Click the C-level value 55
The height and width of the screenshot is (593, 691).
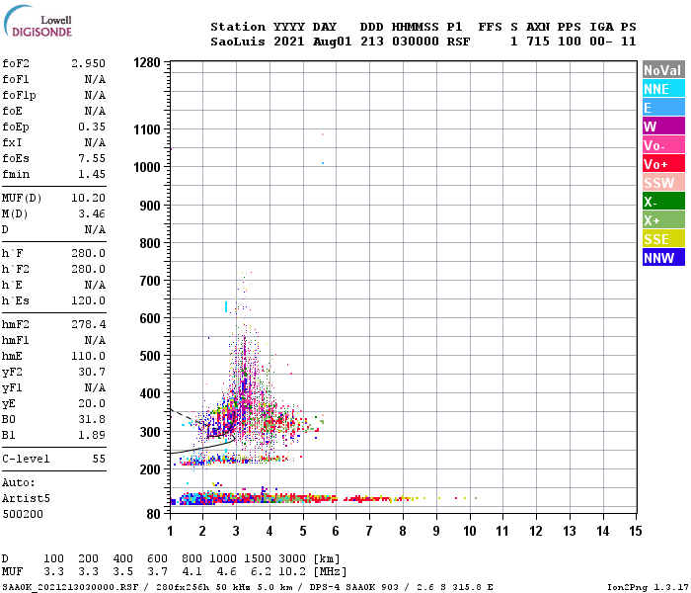click(x=99, y=459)
